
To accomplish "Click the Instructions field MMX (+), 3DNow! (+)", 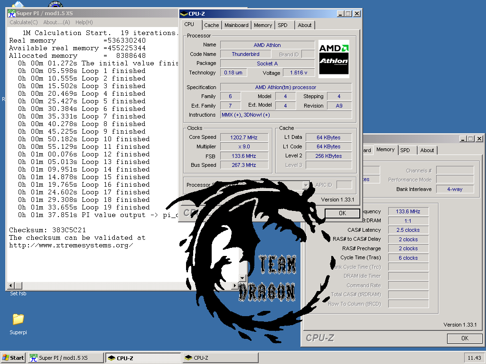I will 286,115.
